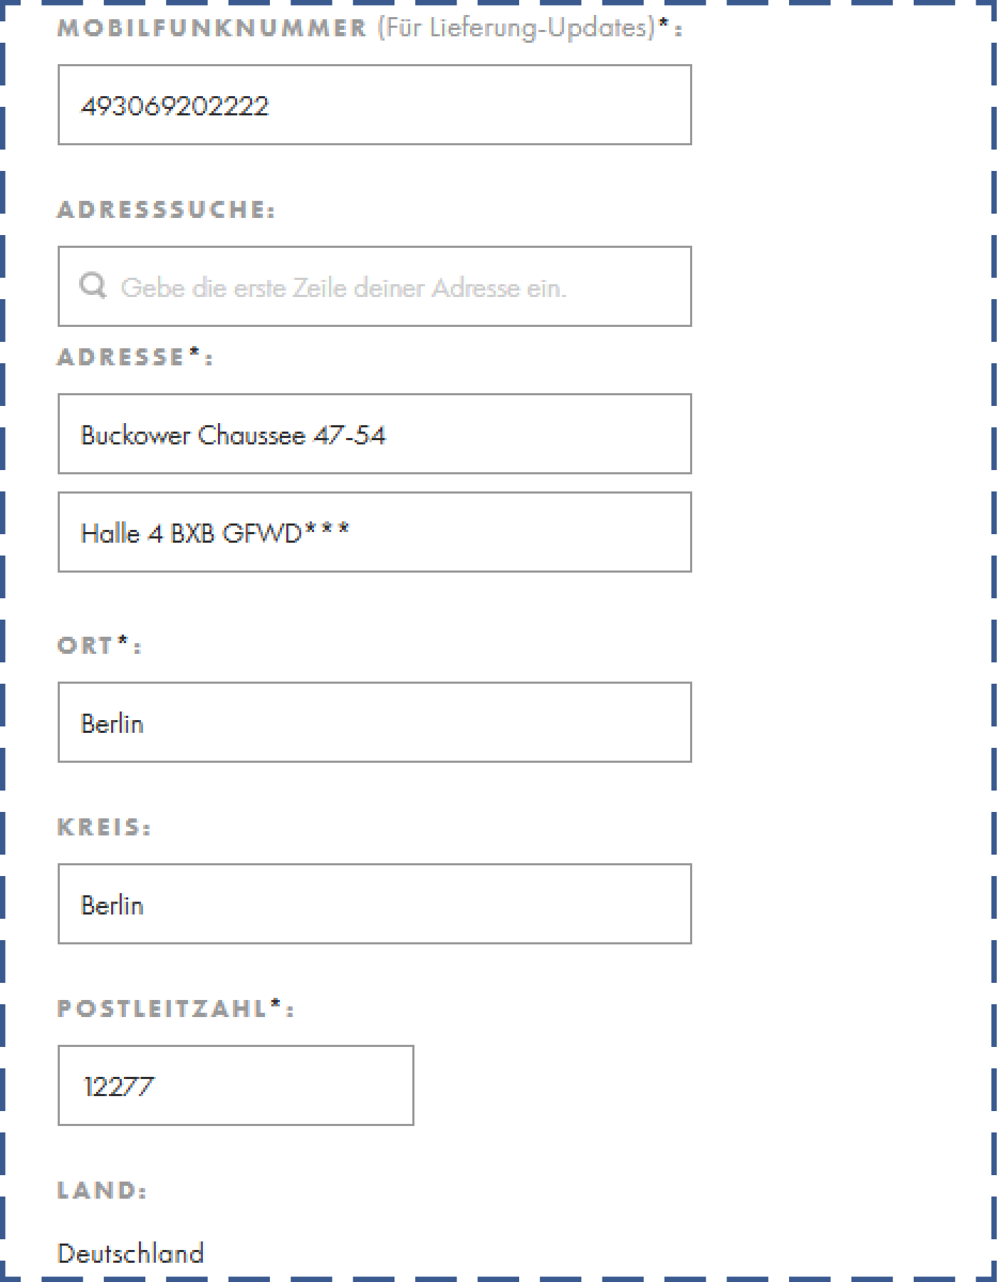Click the Ort label

pyautogui.click(x=85, y=646)
